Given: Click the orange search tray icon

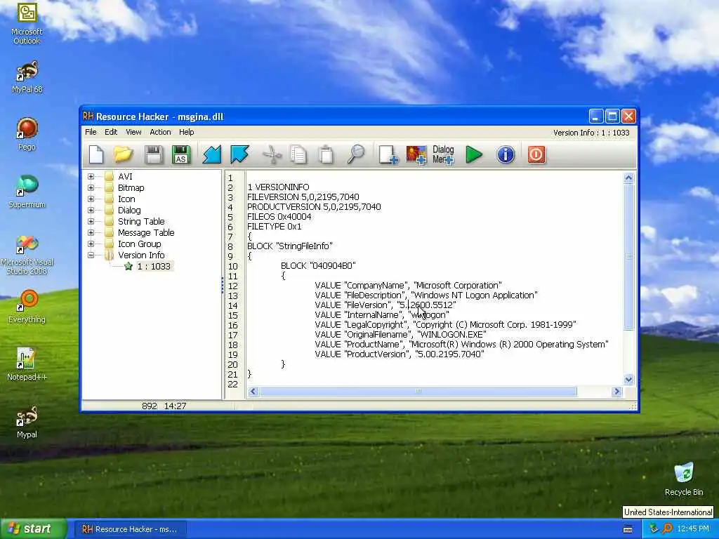Looking at the screenshot, I should (x=667, y=529).
